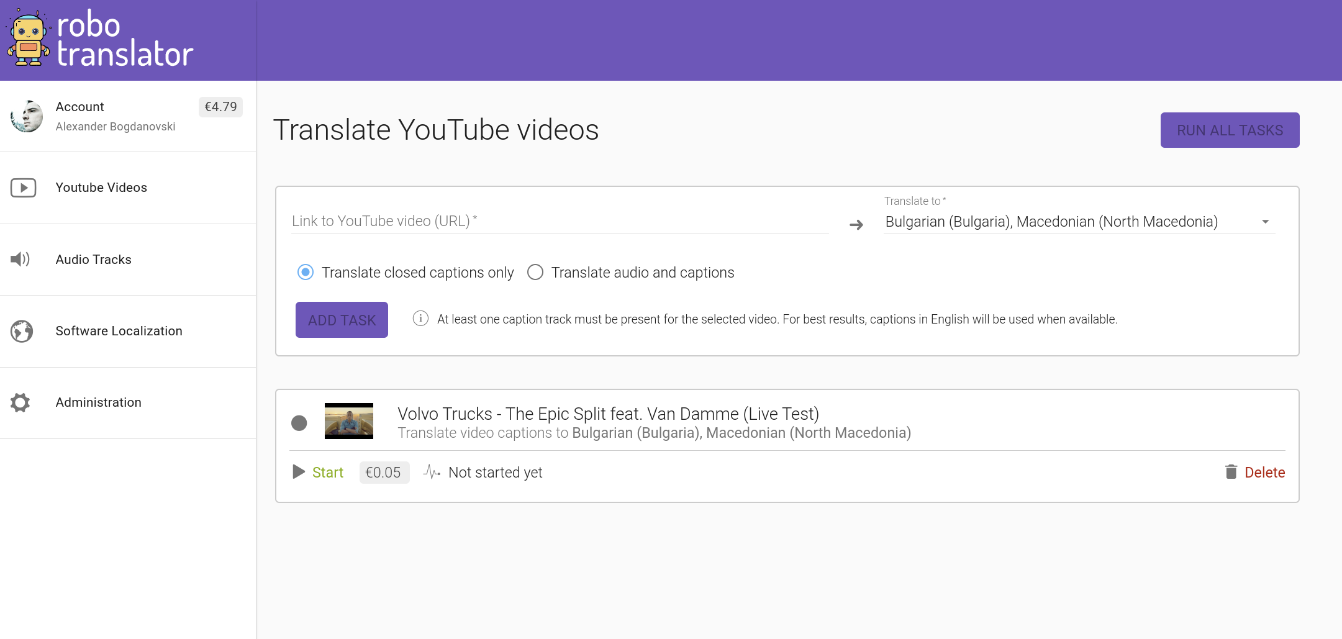
Task: Click the RUN ALL TASKS button
Action: pyautogui.click(x=1230, y=130)
